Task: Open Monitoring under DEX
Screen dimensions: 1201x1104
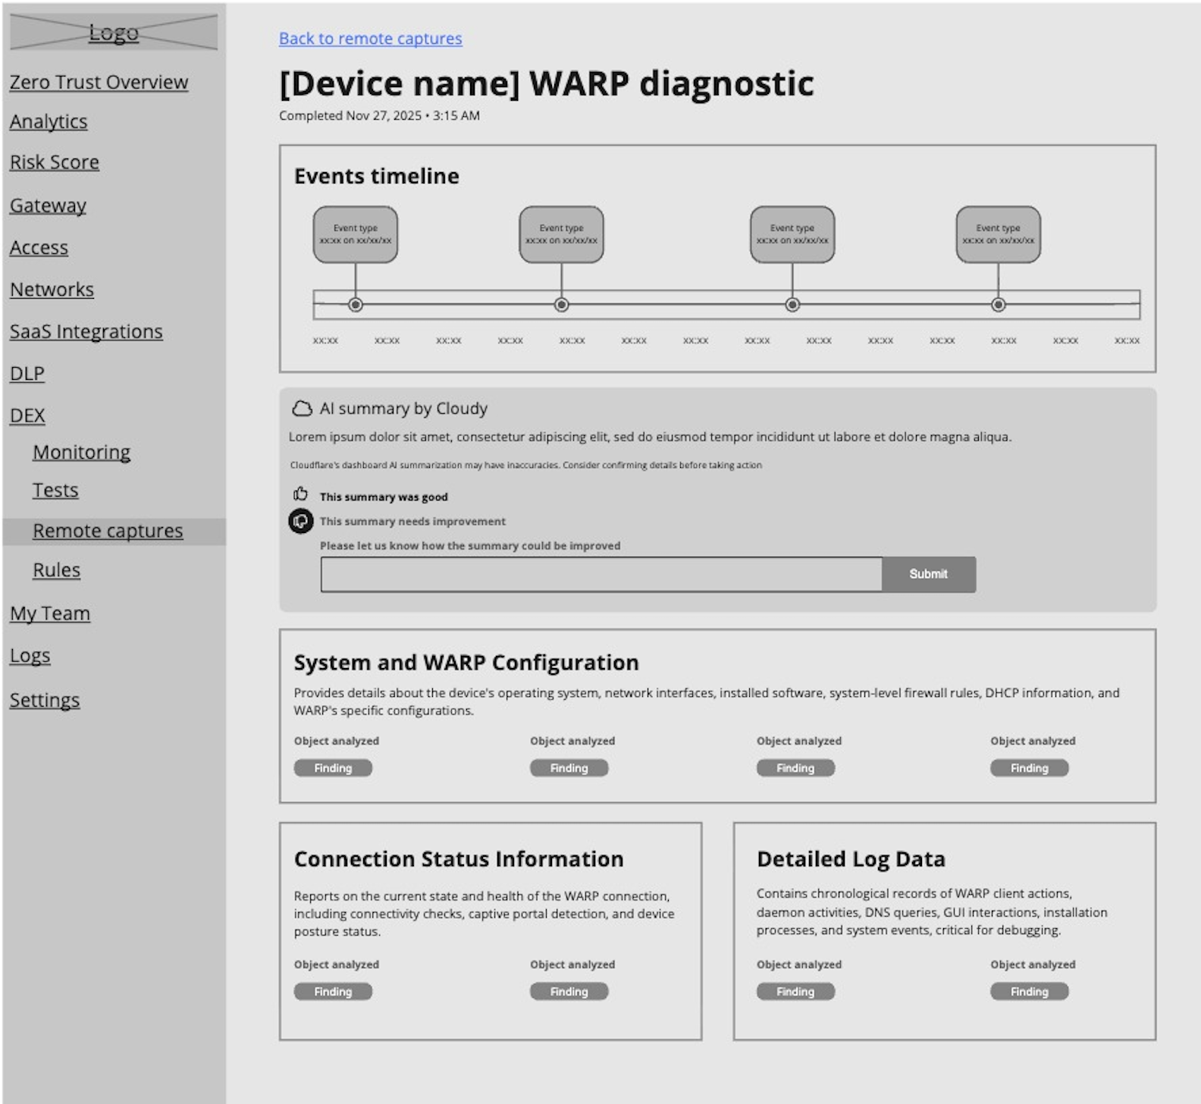Action: [82, 453]
